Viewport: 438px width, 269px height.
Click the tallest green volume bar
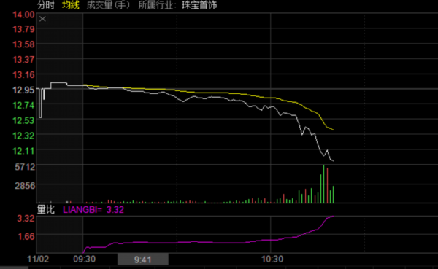coord(323,184)
